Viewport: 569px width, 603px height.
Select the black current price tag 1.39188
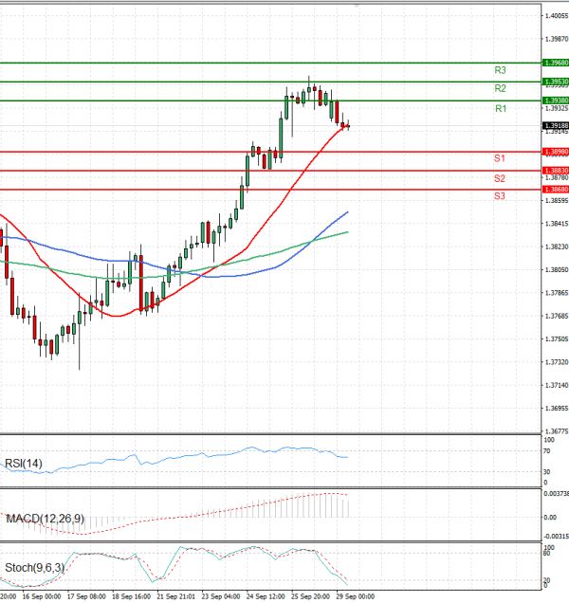pyautogui.click(x=556, y=126)
